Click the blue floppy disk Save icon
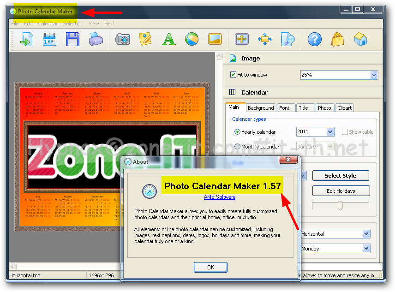This screenshot has height=292, width=395. click(72, 39)
